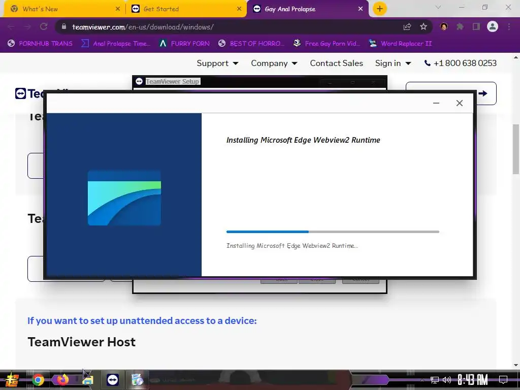Reload the current page
Screen dimensions: 520x390
point(44,27)
